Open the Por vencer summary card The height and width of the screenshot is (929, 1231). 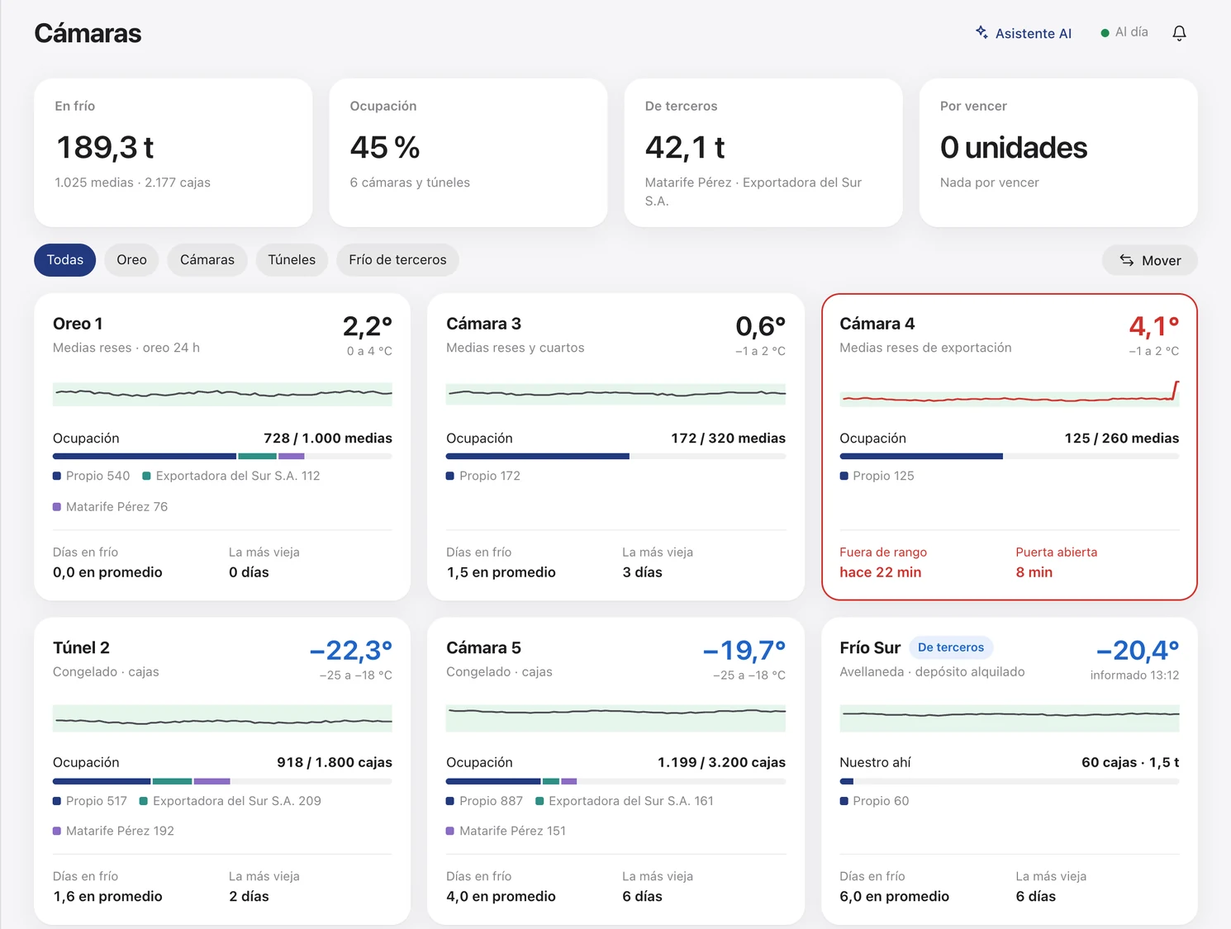coord(1058,153)
